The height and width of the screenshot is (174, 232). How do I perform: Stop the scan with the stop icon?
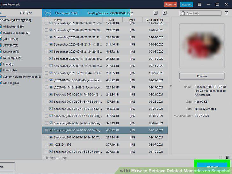pyautogui.click(x=164, y=13)
